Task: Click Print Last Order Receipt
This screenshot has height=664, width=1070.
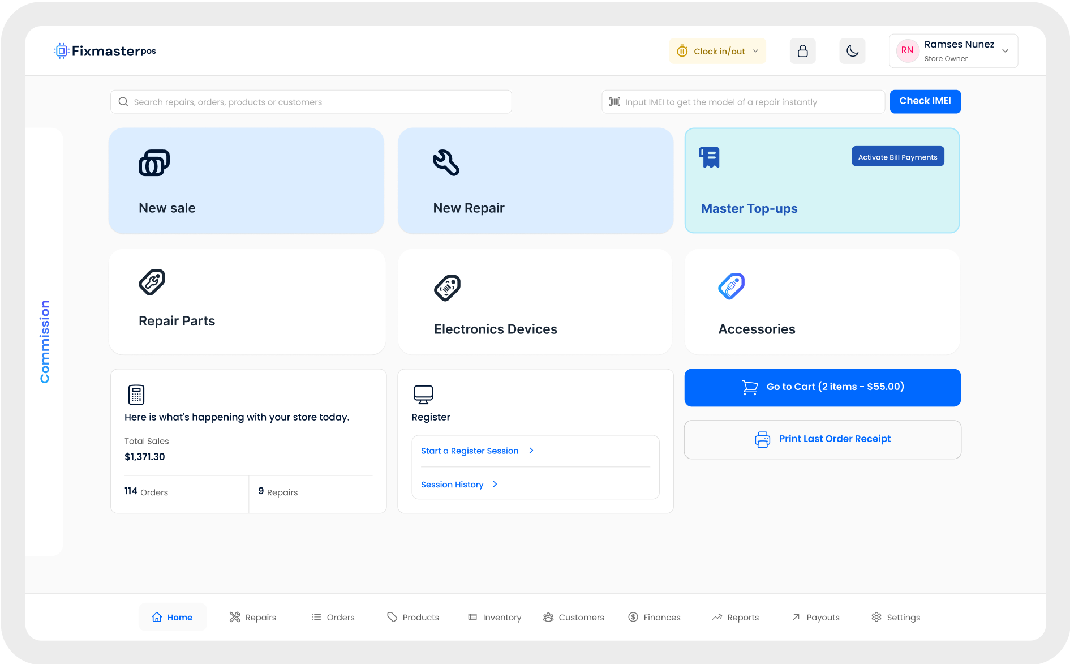Action: point(822,439)
